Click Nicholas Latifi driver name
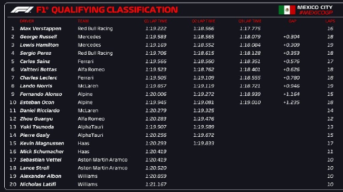 [38, 184]
